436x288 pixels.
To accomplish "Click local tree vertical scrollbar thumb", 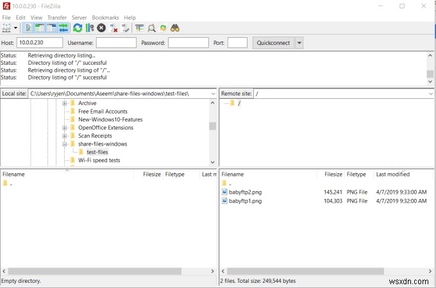I will [x=213, y=126].
